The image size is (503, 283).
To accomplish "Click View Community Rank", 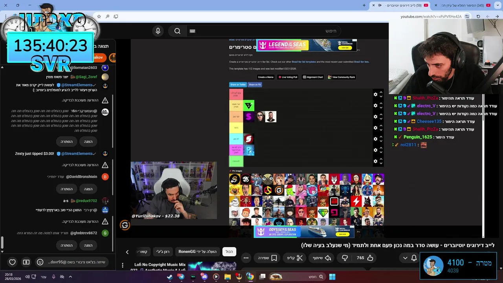I will [341, 77].
